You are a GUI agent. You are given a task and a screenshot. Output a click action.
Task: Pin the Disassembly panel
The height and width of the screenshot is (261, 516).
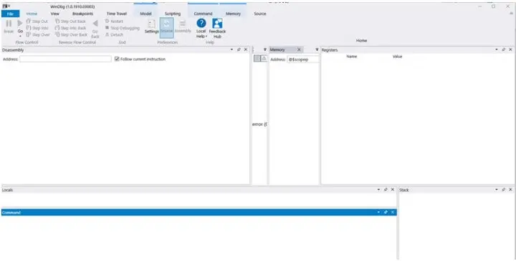point(239,49)
